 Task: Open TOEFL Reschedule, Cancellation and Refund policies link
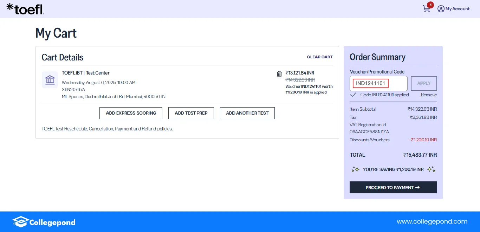pos(107,129)
